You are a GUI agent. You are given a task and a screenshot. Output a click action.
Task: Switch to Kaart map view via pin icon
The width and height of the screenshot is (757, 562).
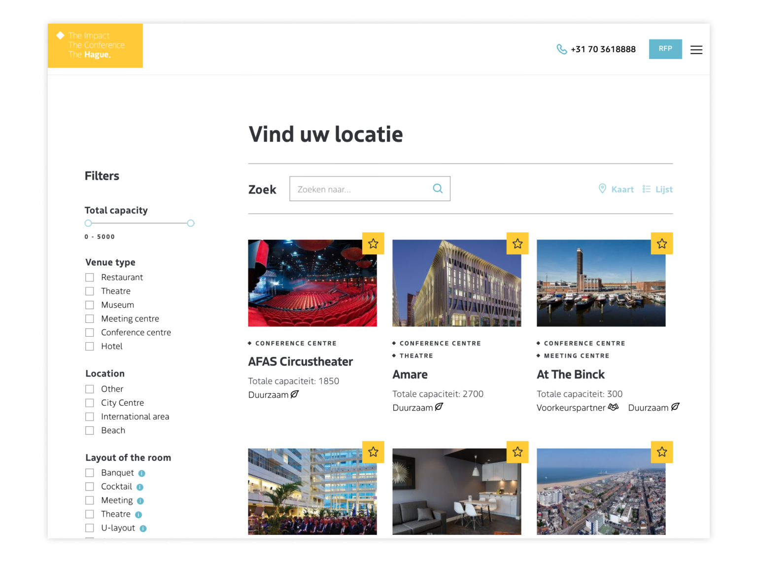coord(602,189)
